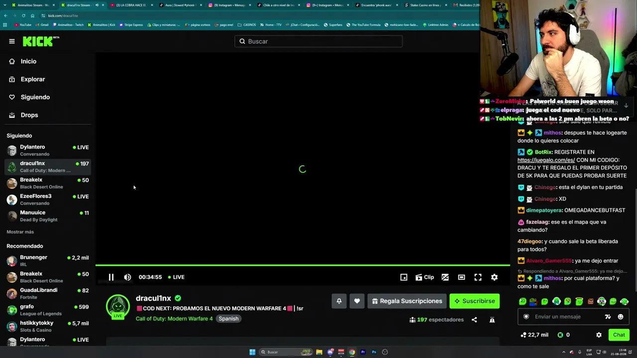637x358 pixels.
Task: Open the Stripe Express bookmark
Action: tap(131, 24)
